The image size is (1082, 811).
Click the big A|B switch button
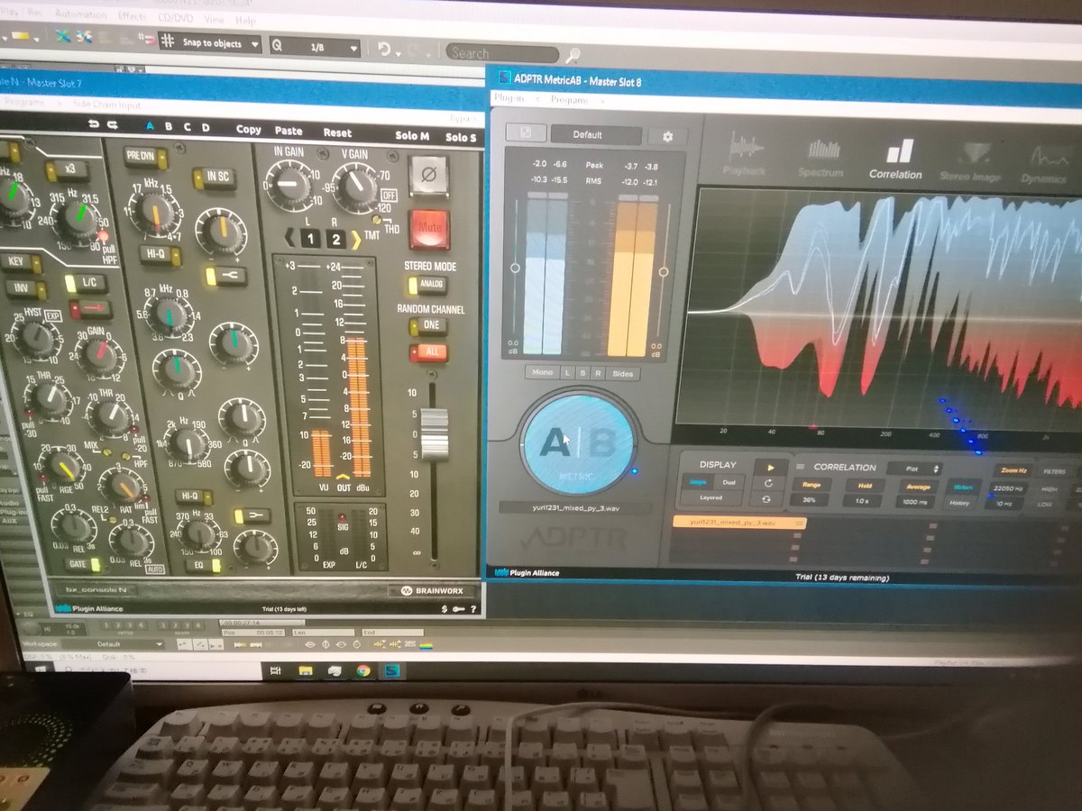[x=577, y=443]
